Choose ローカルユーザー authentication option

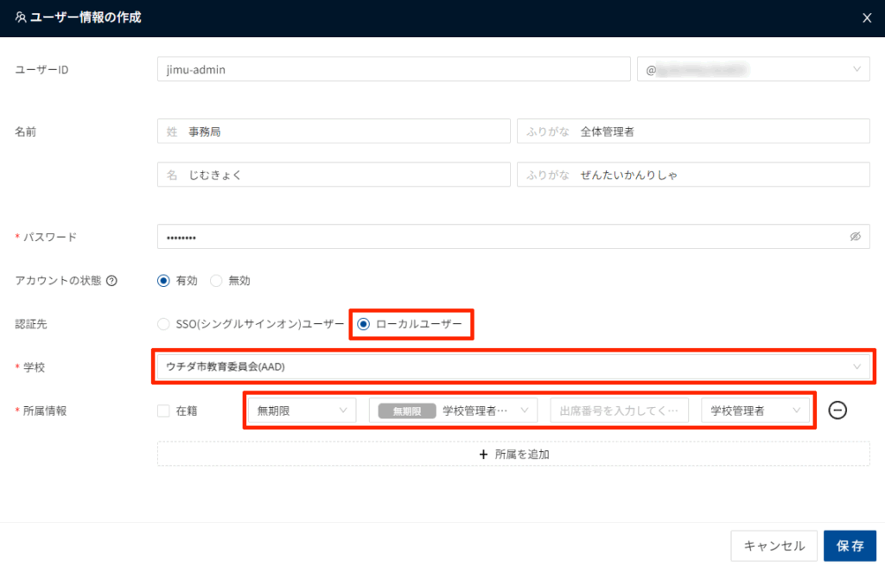[x=364, y=324]
